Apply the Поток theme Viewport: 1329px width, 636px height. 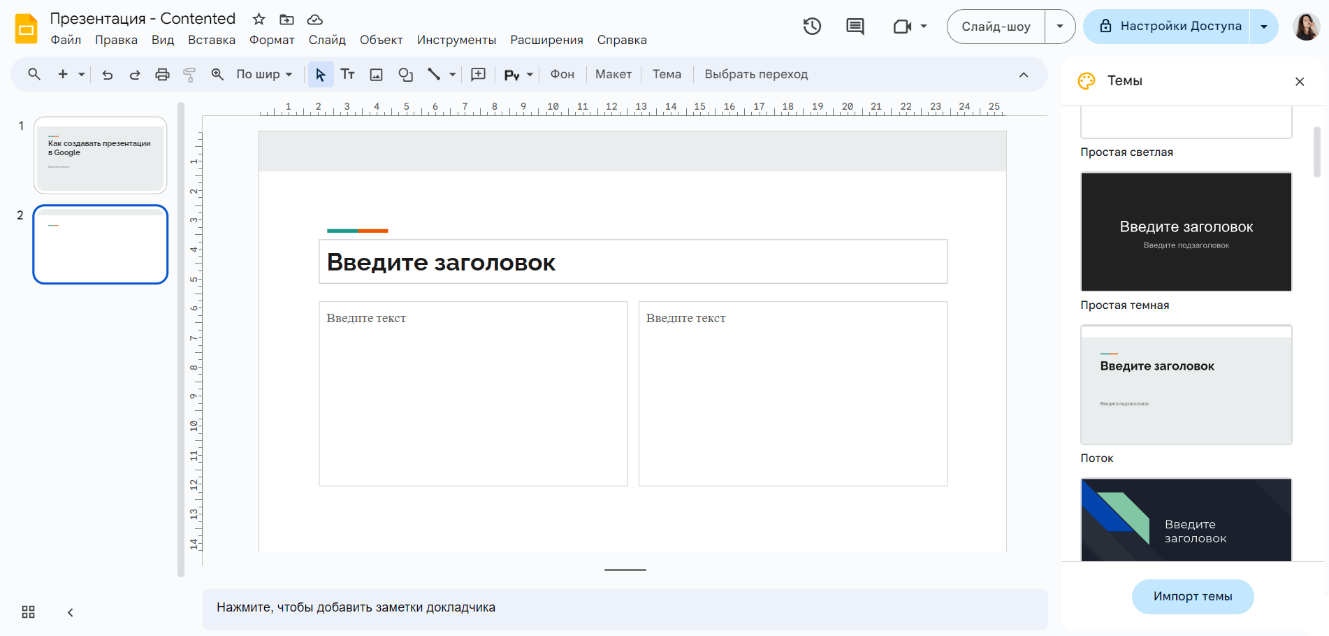[1186, 385]
